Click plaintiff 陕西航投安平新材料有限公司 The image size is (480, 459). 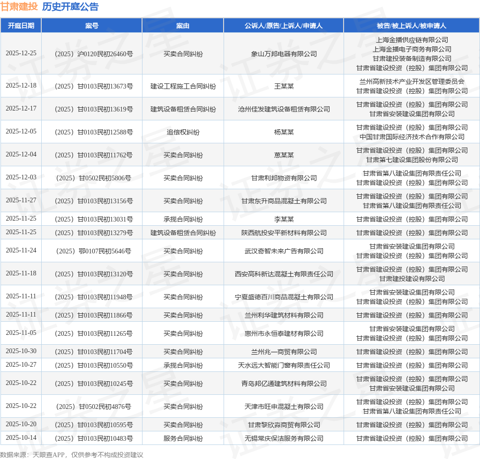click(284, 233)
